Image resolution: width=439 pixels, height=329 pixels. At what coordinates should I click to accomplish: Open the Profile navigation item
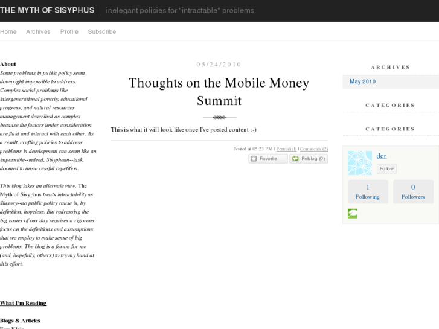(x=69, y=31)
